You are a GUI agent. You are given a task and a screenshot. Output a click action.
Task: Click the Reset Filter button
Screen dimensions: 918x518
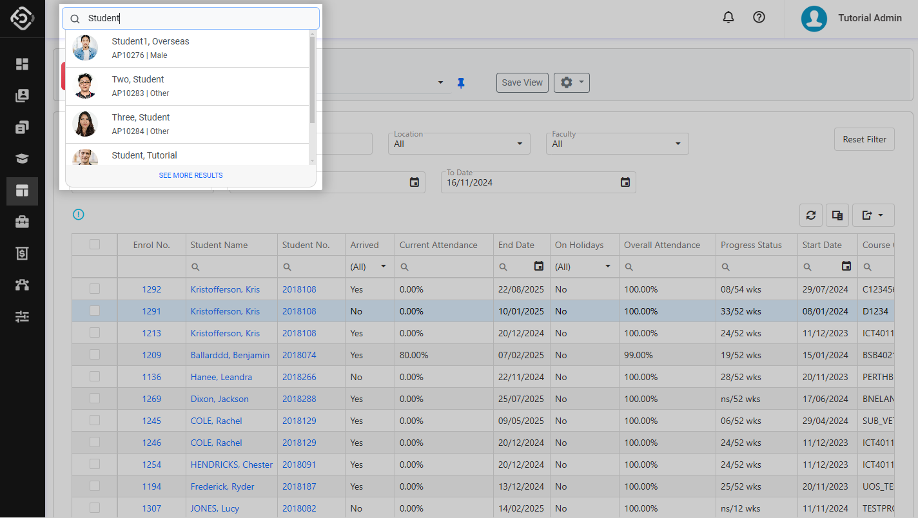tap(864, 139)
